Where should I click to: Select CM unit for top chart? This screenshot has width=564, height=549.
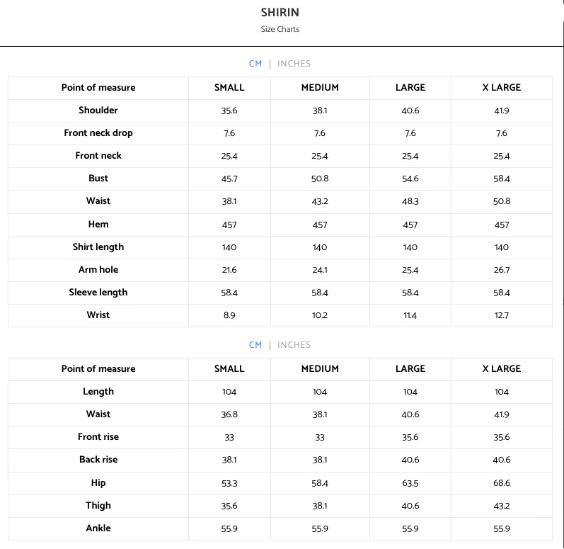(x=255, y=64)
